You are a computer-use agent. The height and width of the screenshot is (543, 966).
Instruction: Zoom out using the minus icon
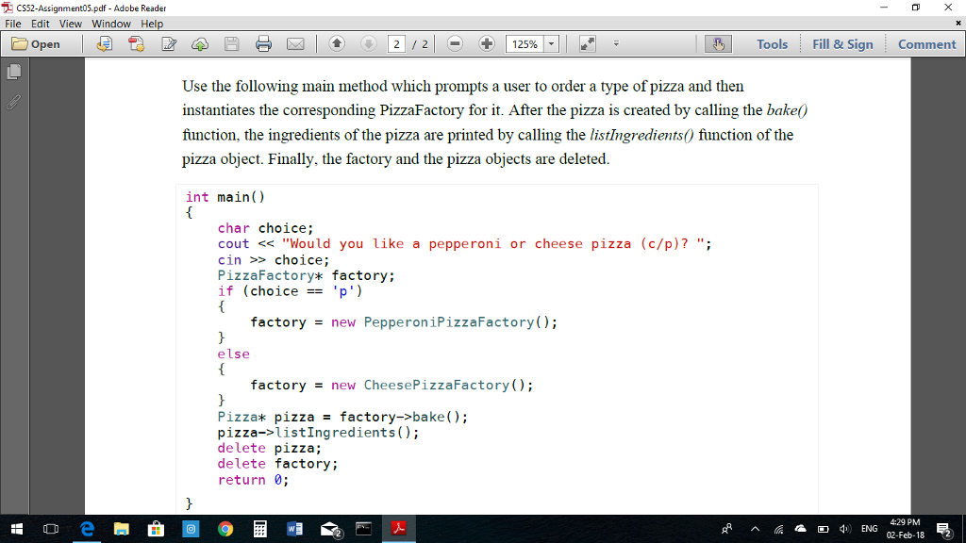(455, 43)
